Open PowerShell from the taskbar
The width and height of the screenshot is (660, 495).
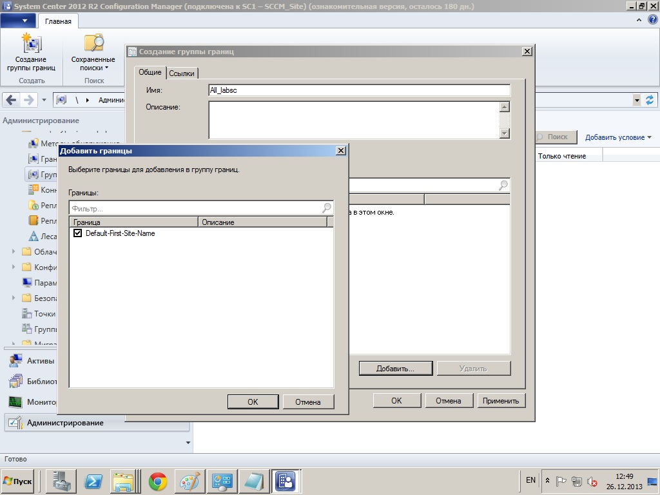click(x=93, y=482)
